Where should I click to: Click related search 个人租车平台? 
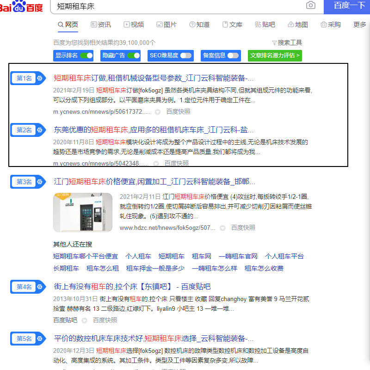click(x=284, y=256)
